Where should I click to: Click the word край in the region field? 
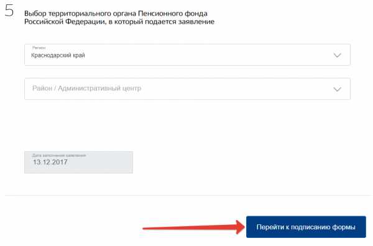coord(79,55)
